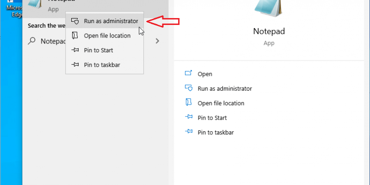
Task: Click the shield icon in the preview pane actions
Action: [188, 88]
